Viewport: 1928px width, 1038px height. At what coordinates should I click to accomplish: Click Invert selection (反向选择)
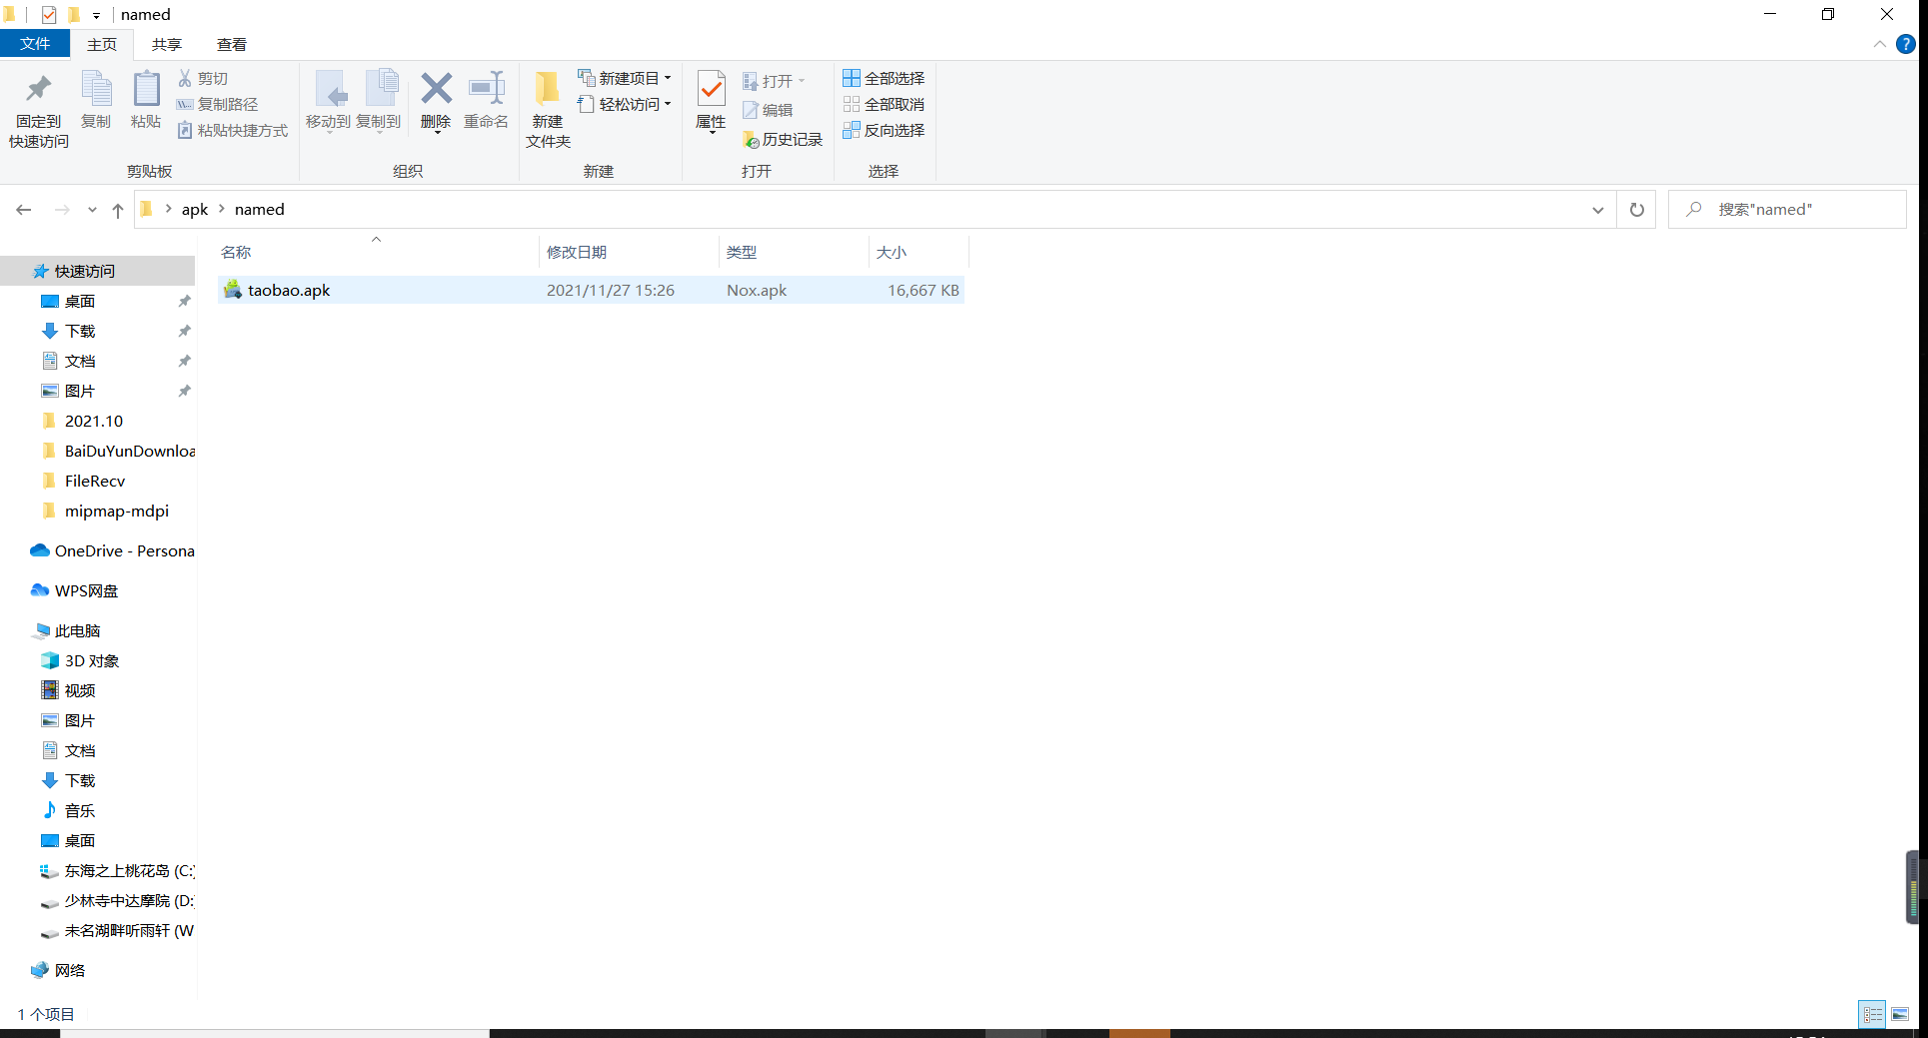(x=884, y=130)
